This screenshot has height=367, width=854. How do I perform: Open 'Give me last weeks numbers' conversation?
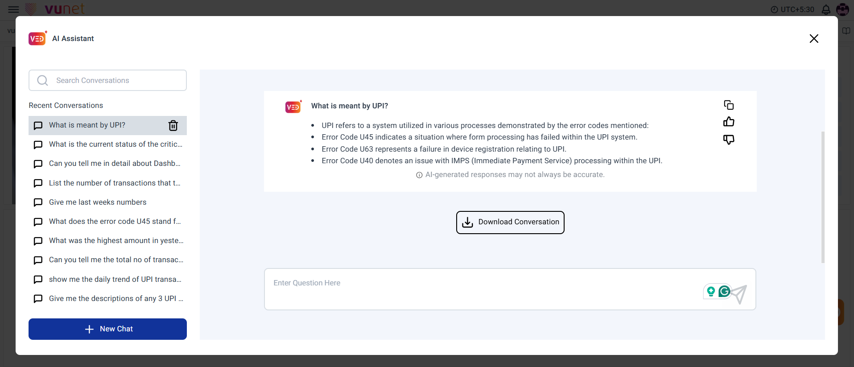98,202
